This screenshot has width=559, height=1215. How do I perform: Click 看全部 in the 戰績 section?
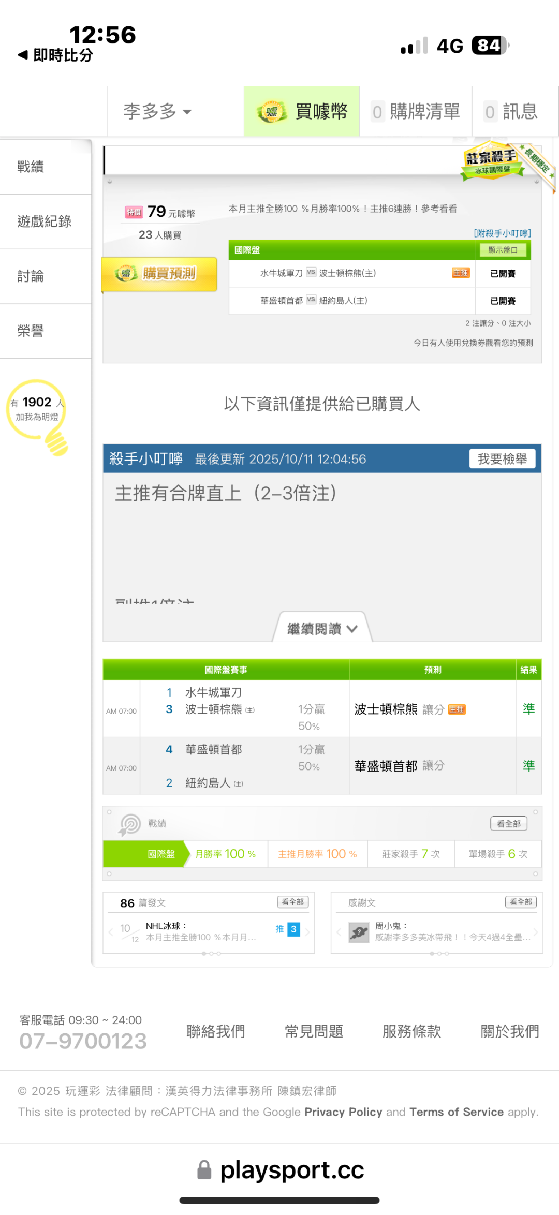(x=509, y=823)
